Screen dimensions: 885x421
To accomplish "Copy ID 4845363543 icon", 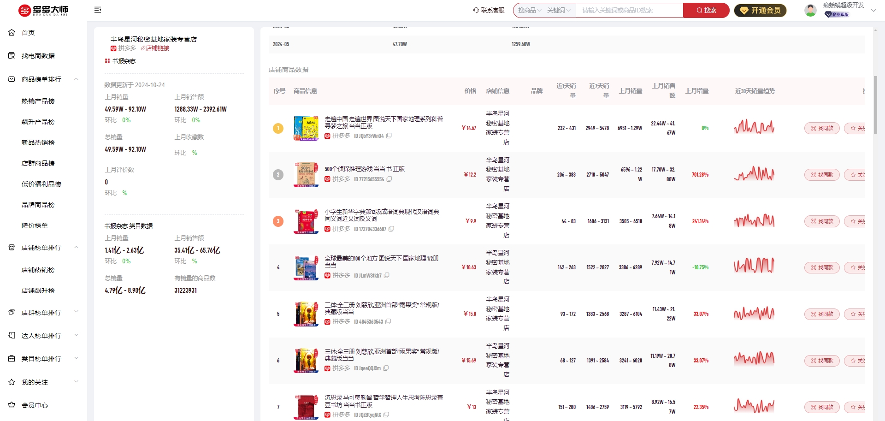I will coord(388,322).
